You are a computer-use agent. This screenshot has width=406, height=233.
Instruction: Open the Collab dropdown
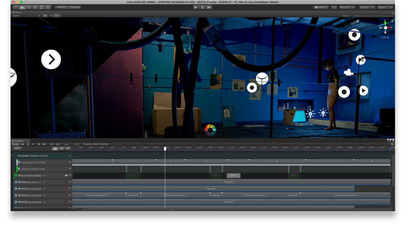[x=321, y=7]
